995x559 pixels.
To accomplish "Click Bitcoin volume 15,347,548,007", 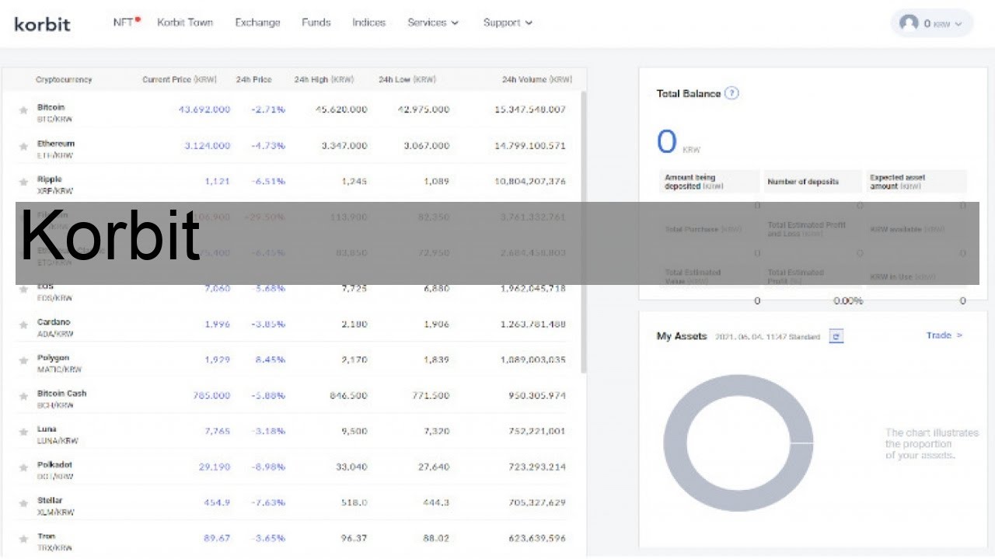I will [x=530, y=109].
